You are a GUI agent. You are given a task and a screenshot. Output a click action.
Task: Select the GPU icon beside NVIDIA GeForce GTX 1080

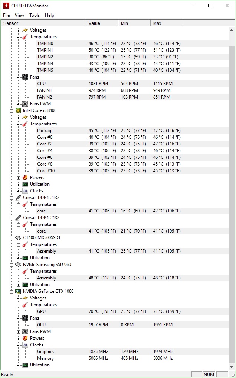click(x=18, y=291)
